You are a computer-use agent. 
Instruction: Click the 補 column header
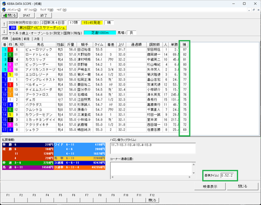(x=184, y=45)
